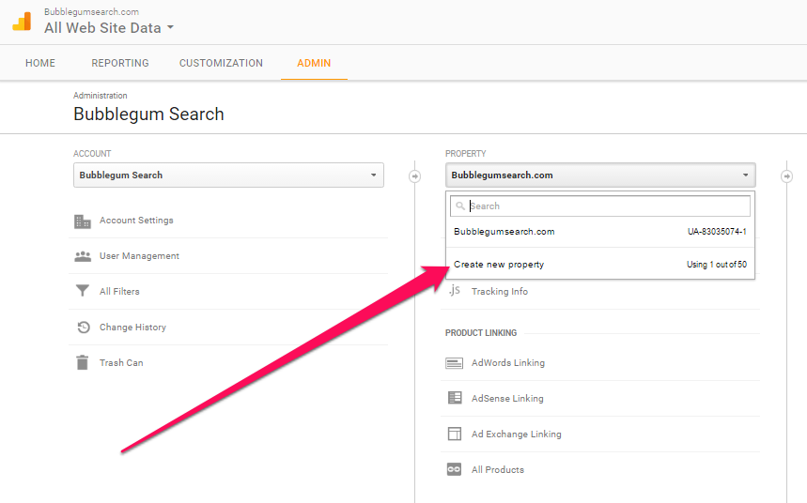Viewport: 807px width, 503px height.
Task: Open Tracking Info
Action: coord(500,291)
